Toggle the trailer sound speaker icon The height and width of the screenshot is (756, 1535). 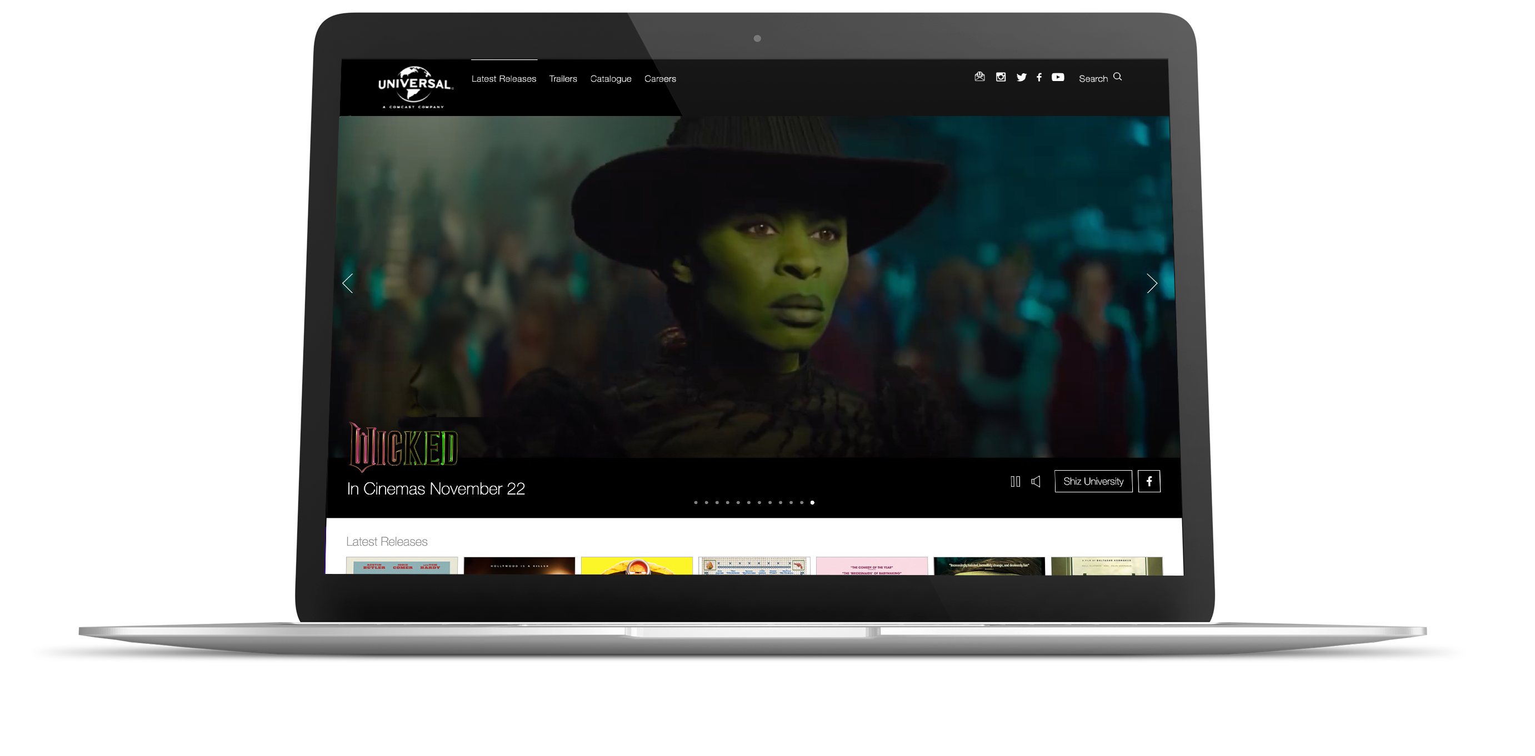(1036, 482)
